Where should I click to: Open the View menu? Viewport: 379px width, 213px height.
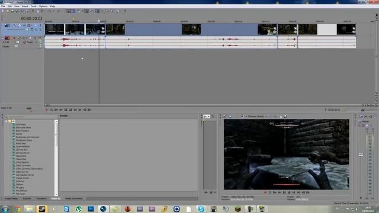[x=17, y=7]
